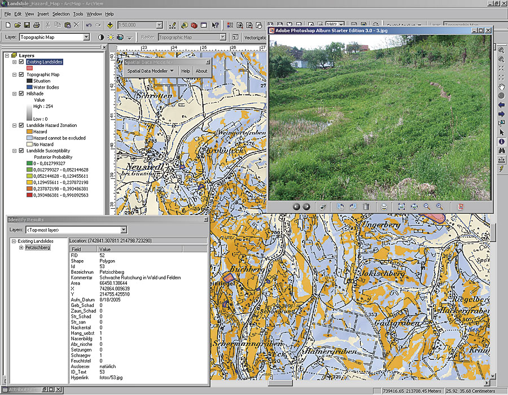Open the Tools menu
This screenshot has height=395, width=508.
(78, 14)
